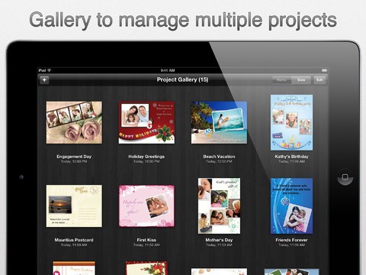This screenshot has width=366, height=275.
Task: Select the 'Friends Forever' project title
Action: pyautogui.click(x=291, y=240)
